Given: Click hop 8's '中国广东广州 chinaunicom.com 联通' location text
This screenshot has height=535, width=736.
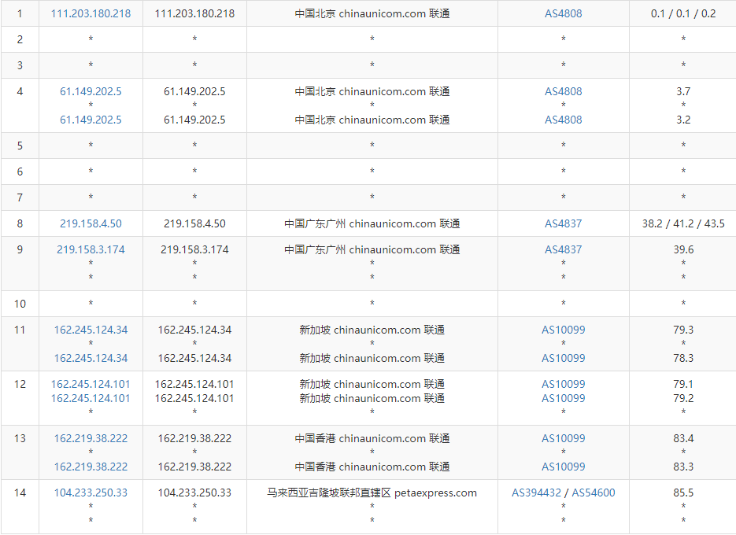Looking at the screenshot, I should click(x=372, y=223).
